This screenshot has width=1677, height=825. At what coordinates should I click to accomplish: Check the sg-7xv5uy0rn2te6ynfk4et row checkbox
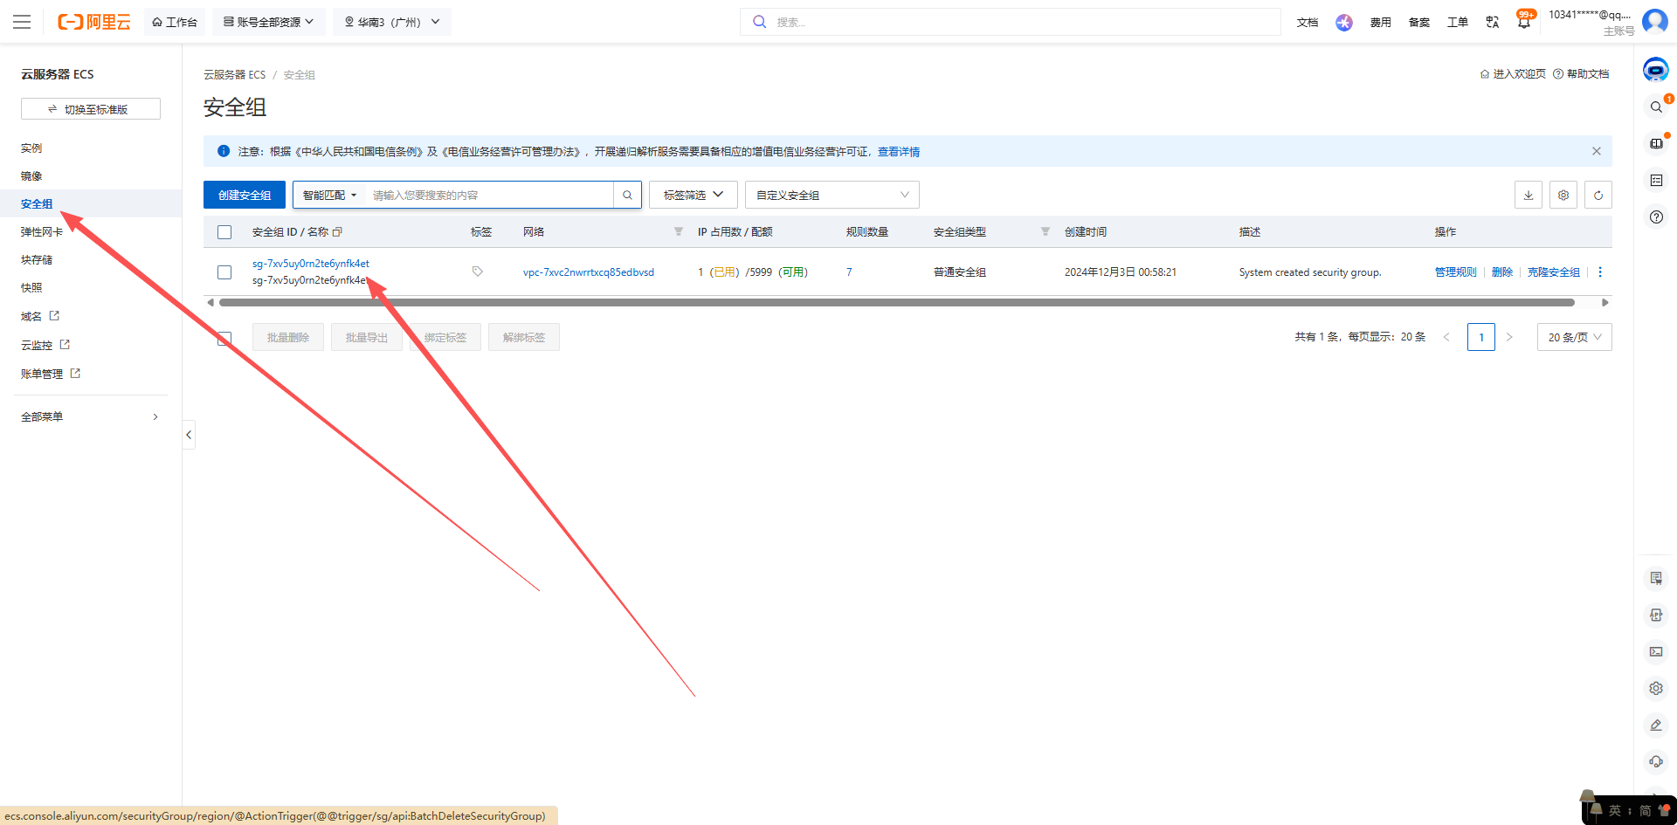point(224,272)
